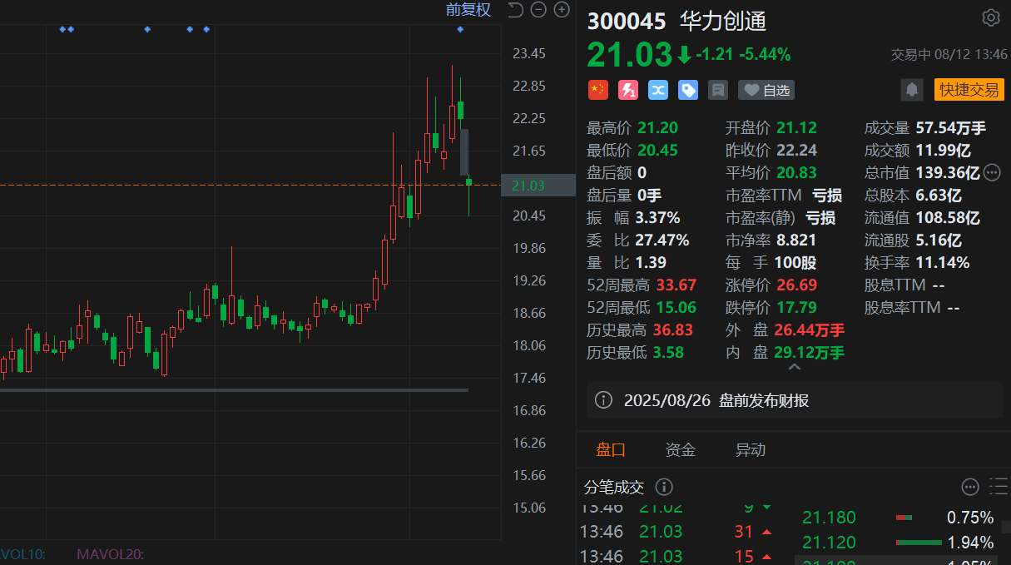
Task: Click the pink lightning bolt icon
Action: [627, 90]
